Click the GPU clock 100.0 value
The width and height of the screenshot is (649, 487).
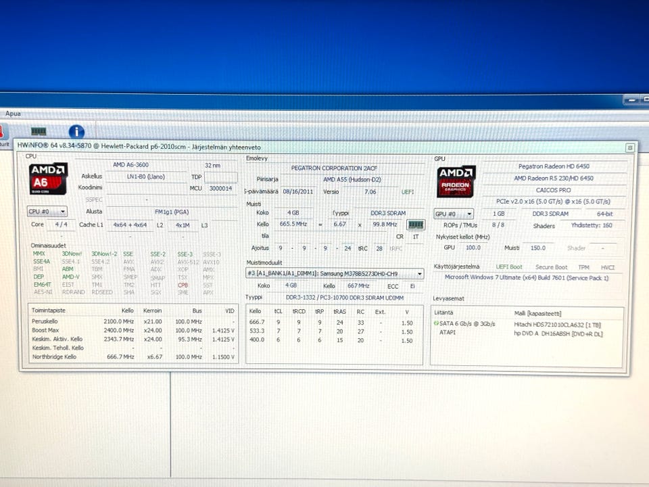coord(473,248)
